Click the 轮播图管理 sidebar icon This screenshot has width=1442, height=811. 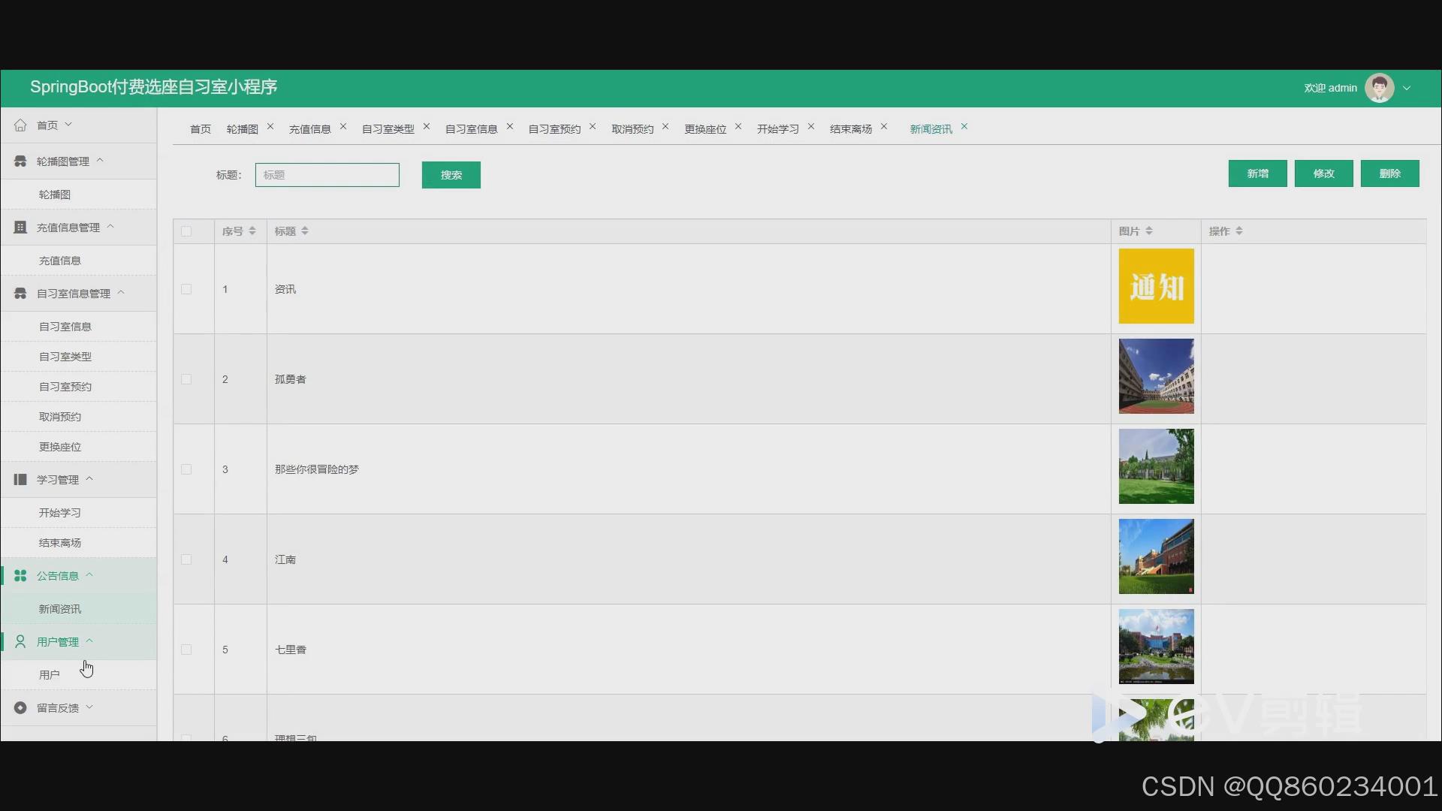(20, 161)
